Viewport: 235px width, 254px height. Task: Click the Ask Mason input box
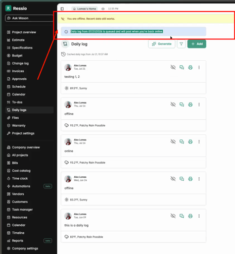pos(29,18)
